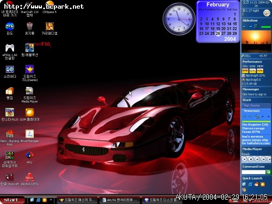Click the analog clock widget
The height and width of the screenshot is (204, 272).
coord(179,19)
